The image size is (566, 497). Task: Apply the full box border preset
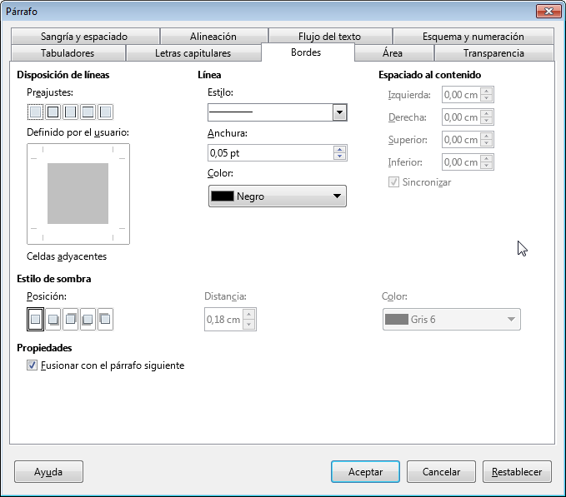point(53,112)
